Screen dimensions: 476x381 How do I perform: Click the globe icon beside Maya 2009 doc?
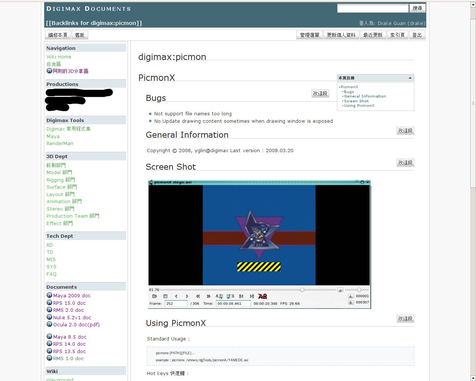[x=49, y=295]
